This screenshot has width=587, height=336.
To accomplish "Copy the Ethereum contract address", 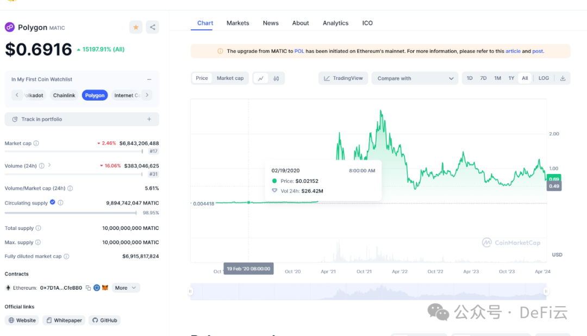I will (x=88, y=288).
